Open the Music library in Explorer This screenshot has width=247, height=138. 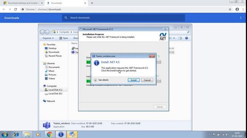pos(50,71)
